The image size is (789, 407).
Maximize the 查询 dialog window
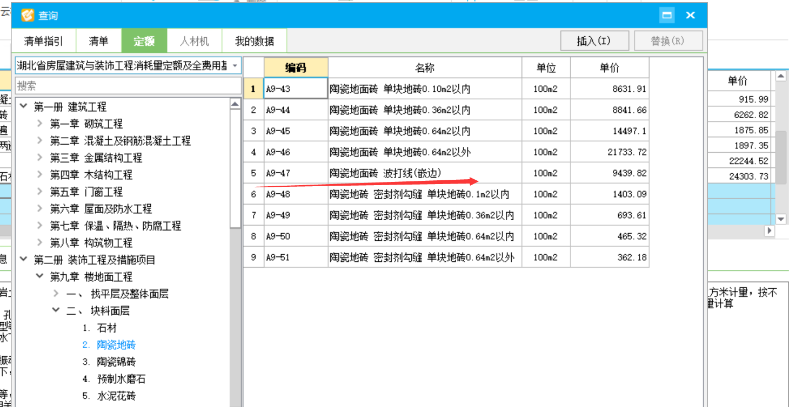pyautogui.click(x=667, y=16)
